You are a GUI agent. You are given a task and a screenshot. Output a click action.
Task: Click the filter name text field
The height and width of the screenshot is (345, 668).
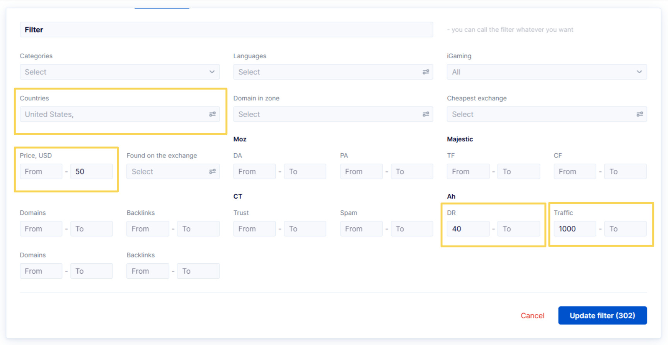(x=226, y=30)
